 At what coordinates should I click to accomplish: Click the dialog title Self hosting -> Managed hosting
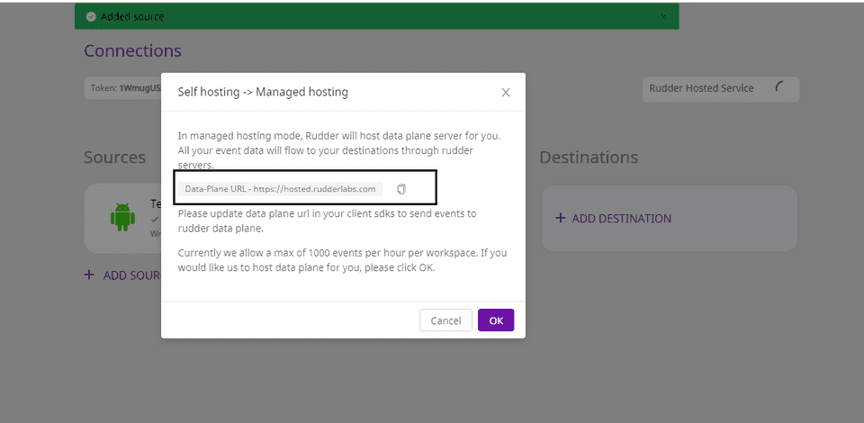click(263, 92)
